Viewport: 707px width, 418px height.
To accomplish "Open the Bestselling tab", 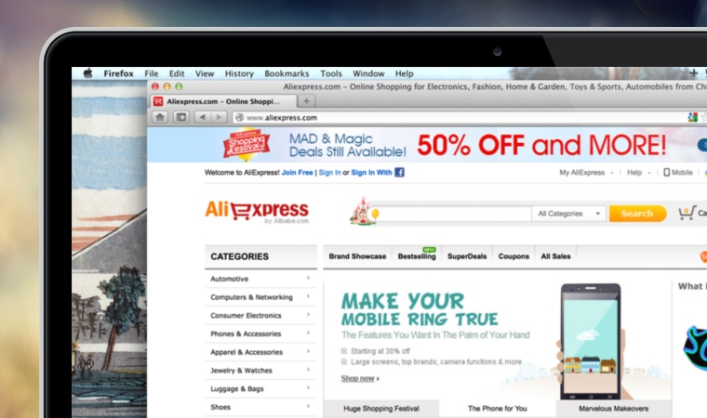I will coord(417,256).
